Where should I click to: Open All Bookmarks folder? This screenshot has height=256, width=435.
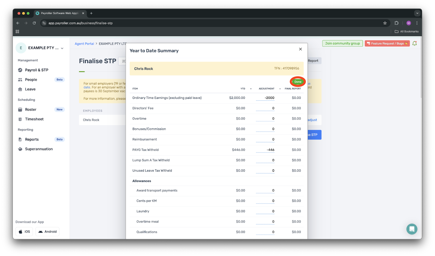(x=407, y=32)
